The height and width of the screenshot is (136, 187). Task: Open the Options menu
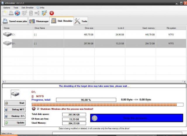coord(7,8)
